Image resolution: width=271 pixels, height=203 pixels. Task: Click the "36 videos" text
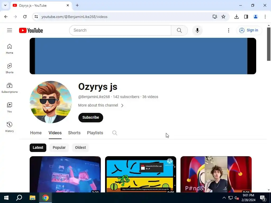[x=150, y=97]
